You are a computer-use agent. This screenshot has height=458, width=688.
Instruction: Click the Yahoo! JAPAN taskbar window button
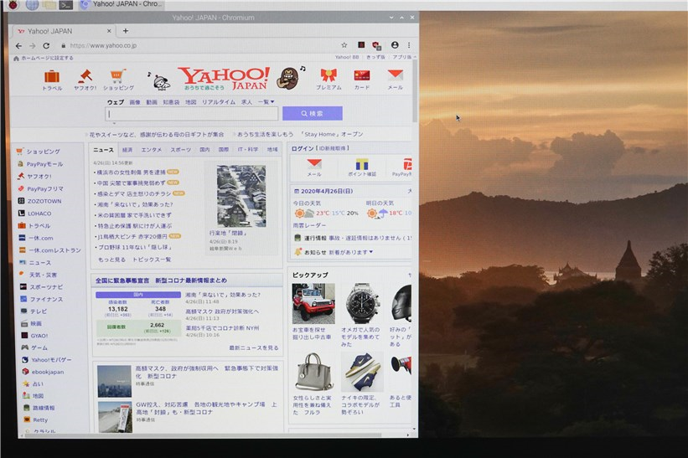122,4
